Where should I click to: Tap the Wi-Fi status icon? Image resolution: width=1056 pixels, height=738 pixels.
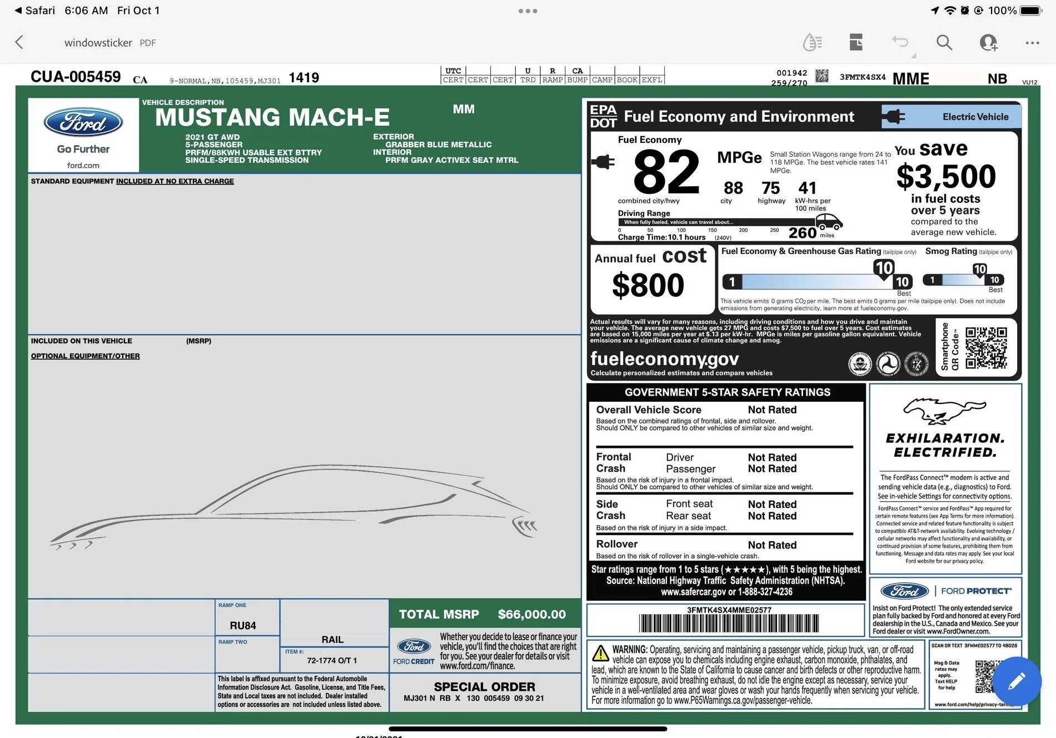coord(950,11)
